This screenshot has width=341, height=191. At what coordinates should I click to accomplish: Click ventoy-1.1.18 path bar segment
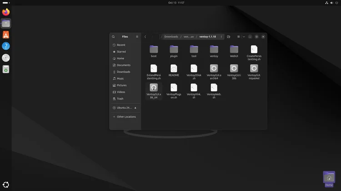pyautogui.click(x=207, y=37)
